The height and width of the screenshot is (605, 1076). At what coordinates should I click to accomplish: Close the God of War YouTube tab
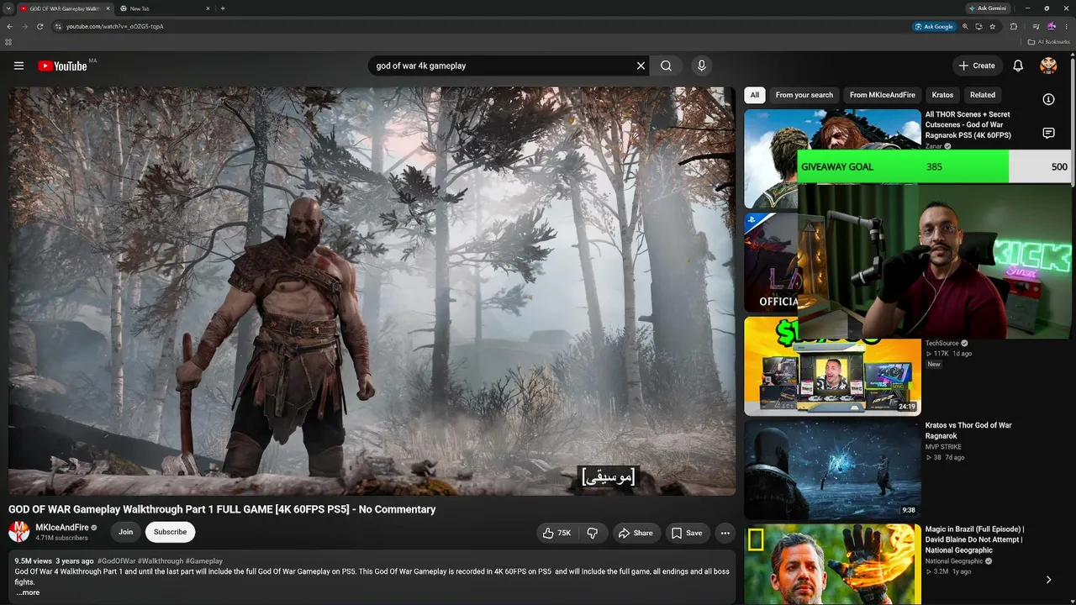(108, 8)
